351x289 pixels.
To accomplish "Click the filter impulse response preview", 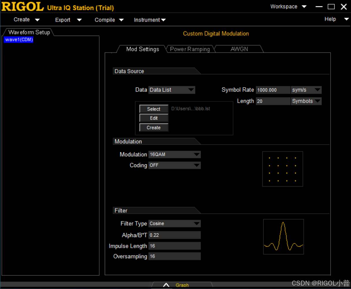I will click(x=283, y=237).
